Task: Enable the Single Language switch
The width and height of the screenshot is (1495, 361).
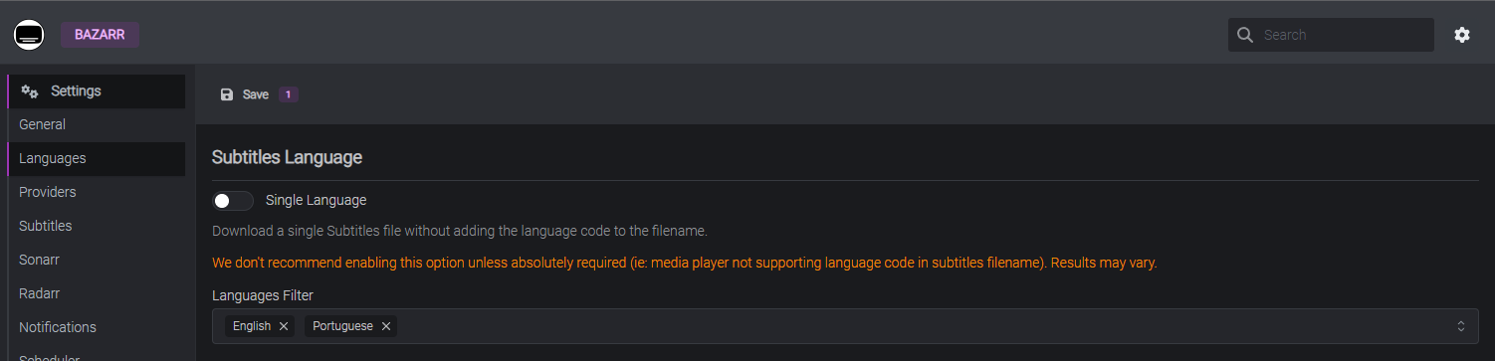Action: [x=233, y=201]
